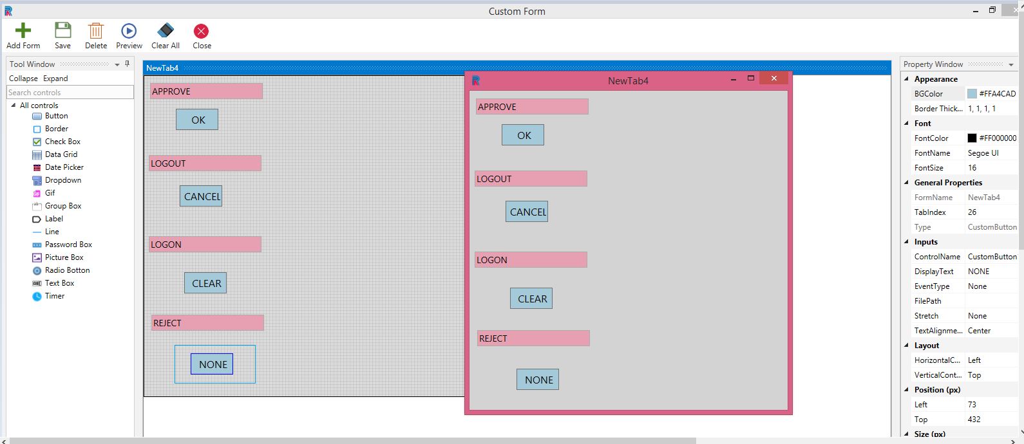Click the Delete trash icon
Image resolution: width=1024 pixels, height=444 pixels.
tap(96, 31)
